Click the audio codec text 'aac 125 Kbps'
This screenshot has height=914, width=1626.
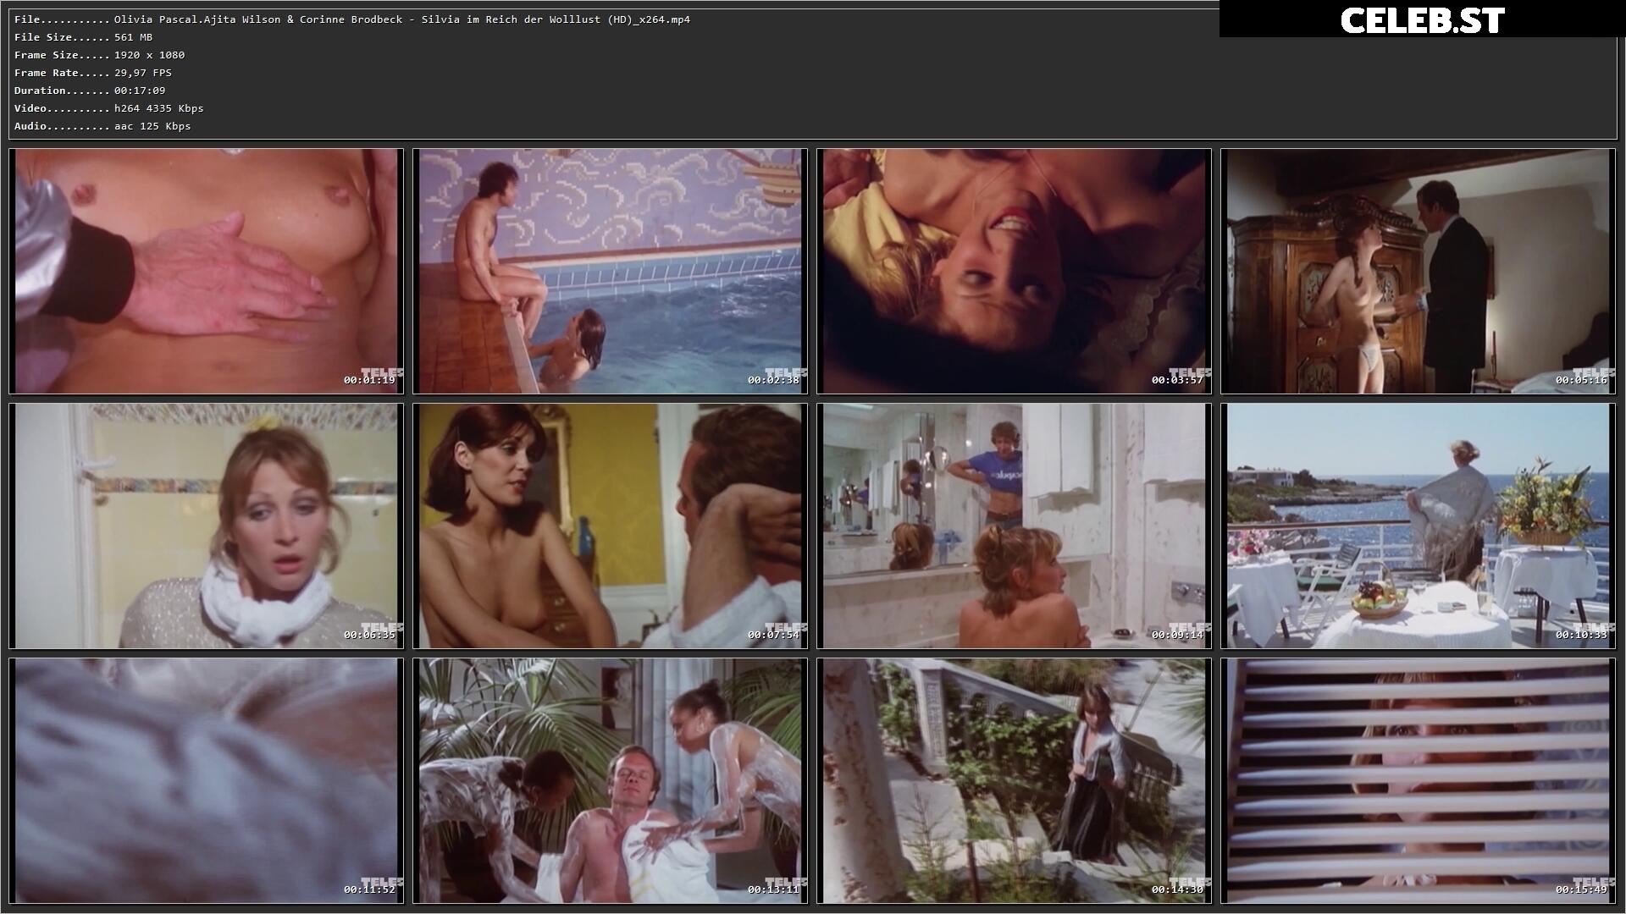tap(152, 126)
